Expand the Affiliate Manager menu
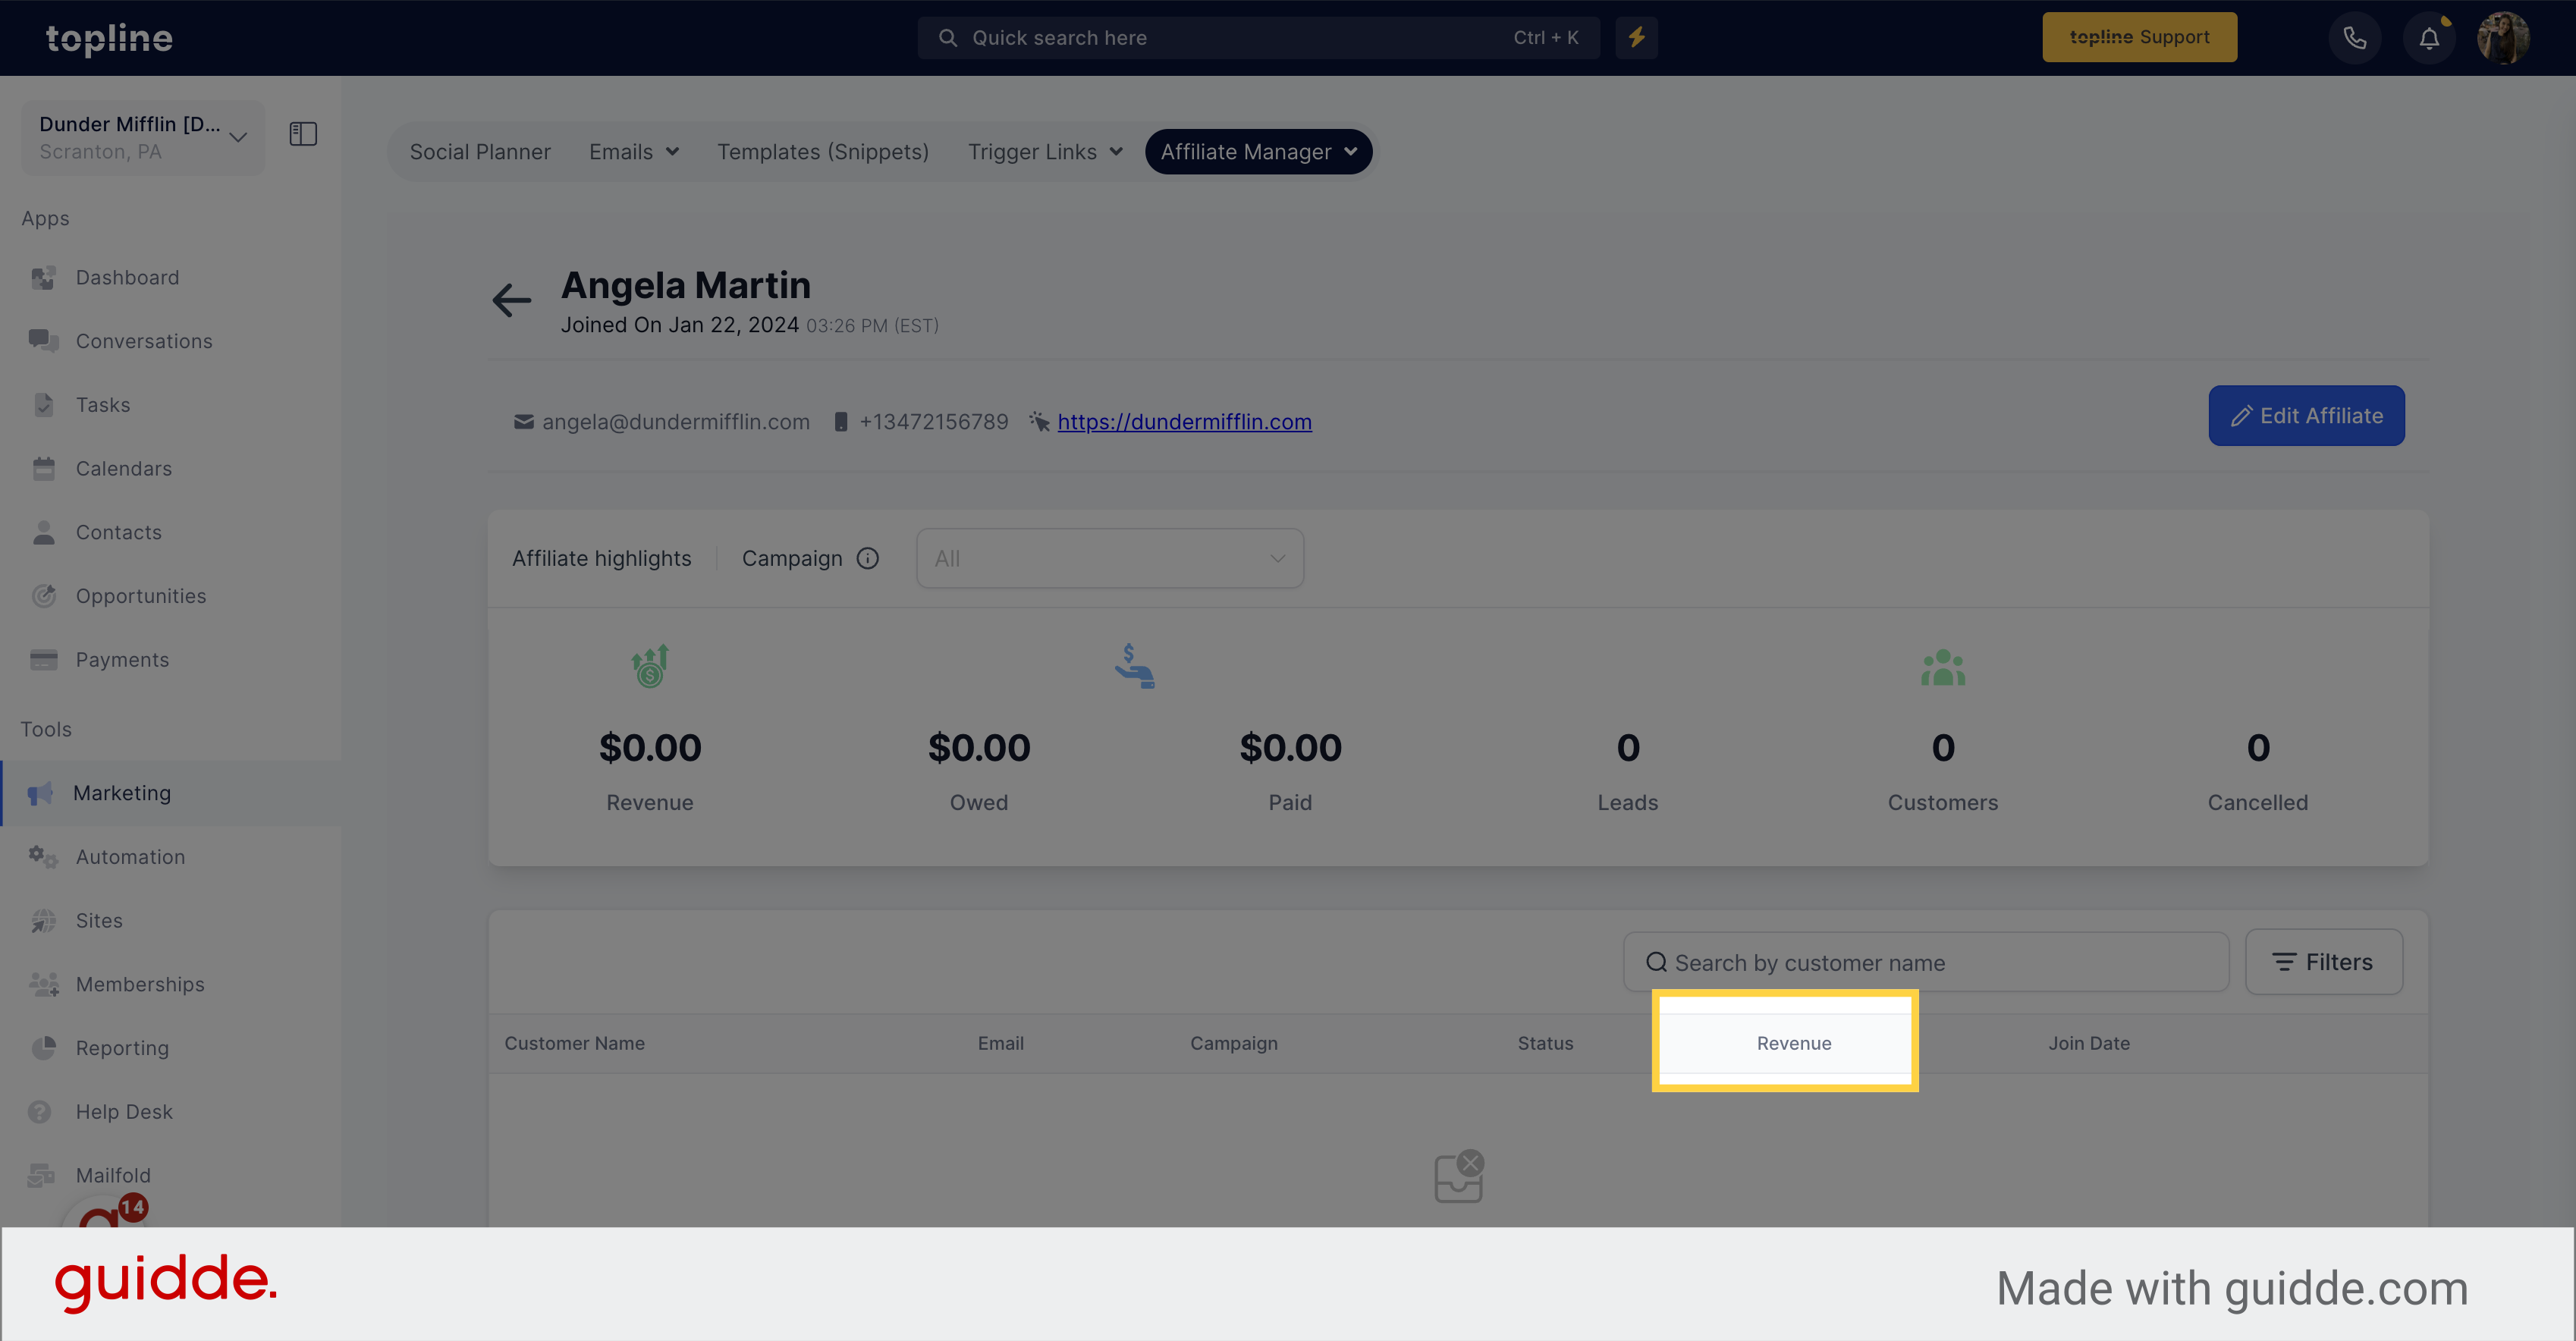This screenshot has width=2576, height=1341. click(1259, 152)
